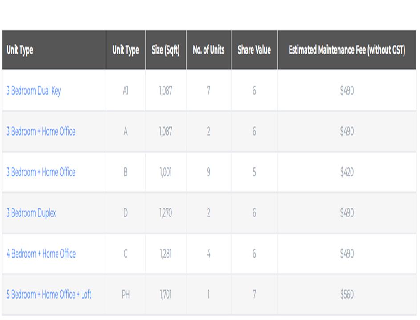Image resolution: width=420 pixels, height=320 pixels.
Task: Select the Share Value column header
Action: (254, 50)
